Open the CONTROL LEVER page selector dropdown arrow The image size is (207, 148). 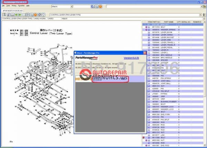[200, 15]
